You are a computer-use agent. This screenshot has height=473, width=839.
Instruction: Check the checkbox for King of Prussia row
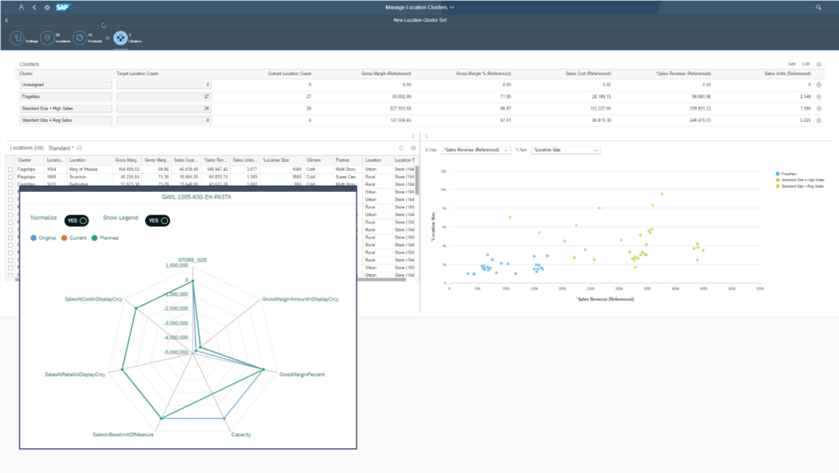11,168
